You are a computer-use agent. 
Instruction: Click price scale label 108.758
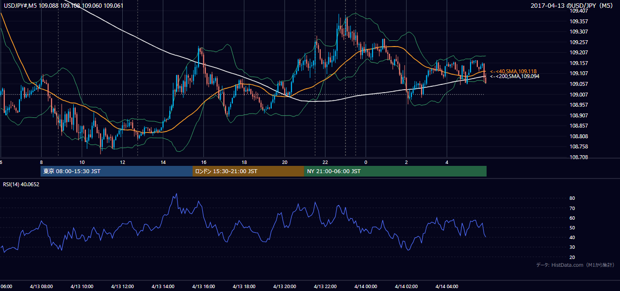(x=578, y=146)
